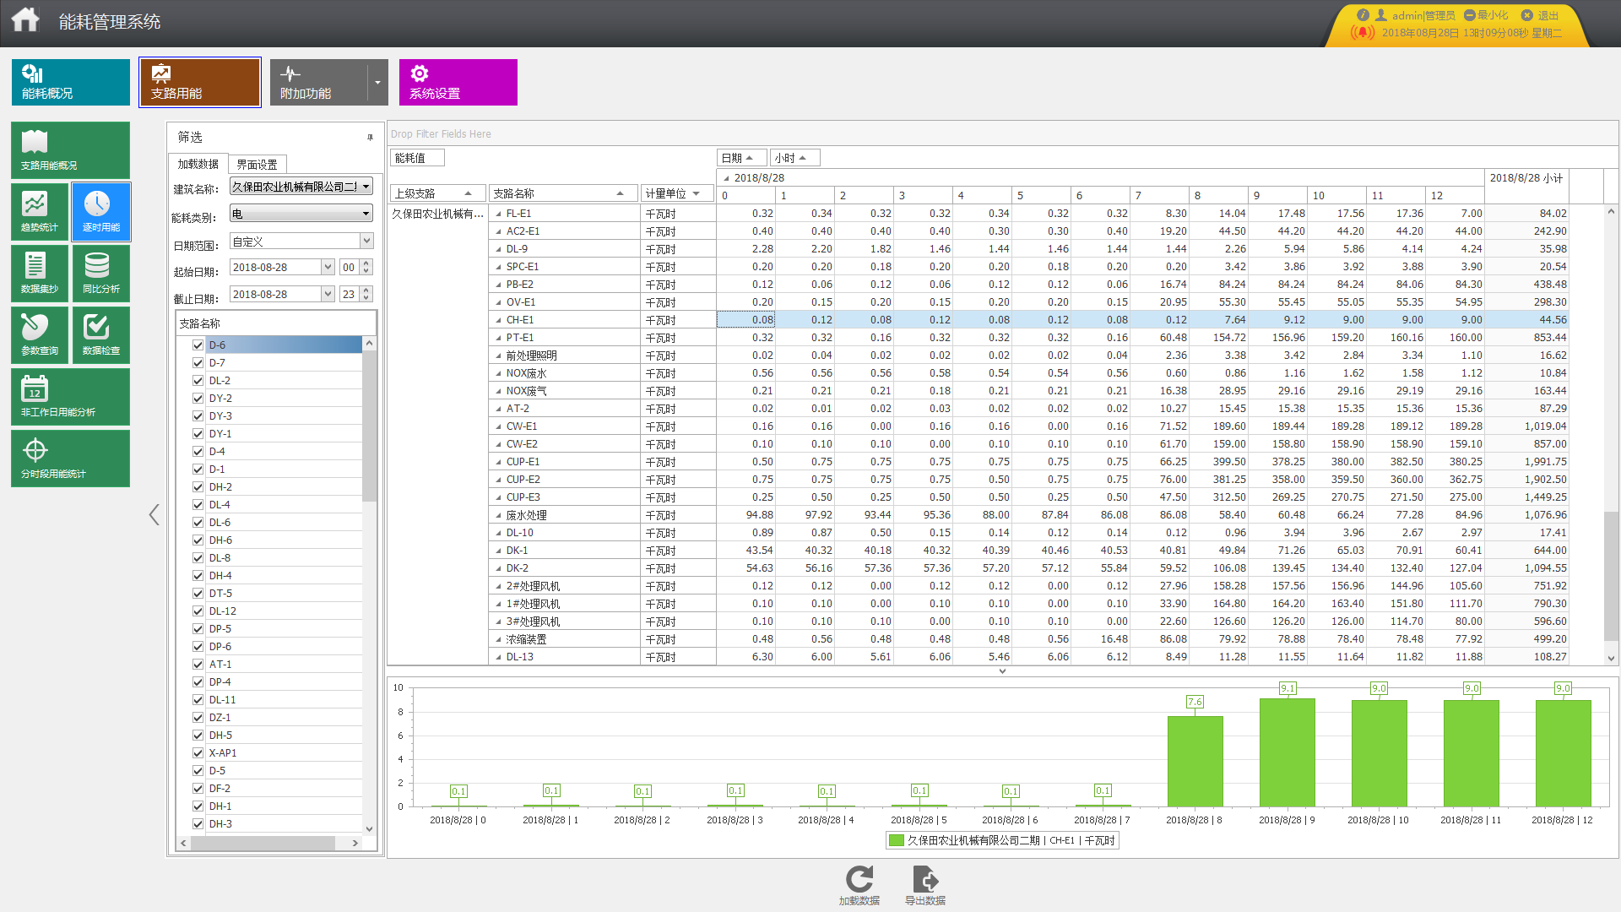
Task: Open the 参数查询 tile
Action: click(x=40, y=335)
